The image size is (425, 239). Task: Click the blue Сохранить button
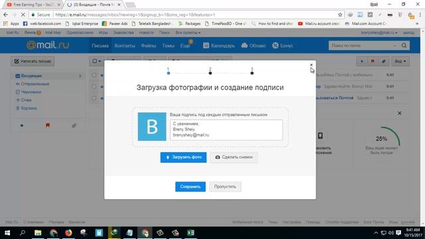coord(191,187)
